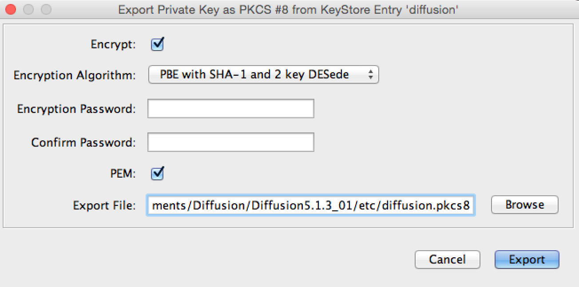The height and width of the screenshot is (287, 579).
Task: Focus the Confirm Password field
Action: (x=230, y=142)
